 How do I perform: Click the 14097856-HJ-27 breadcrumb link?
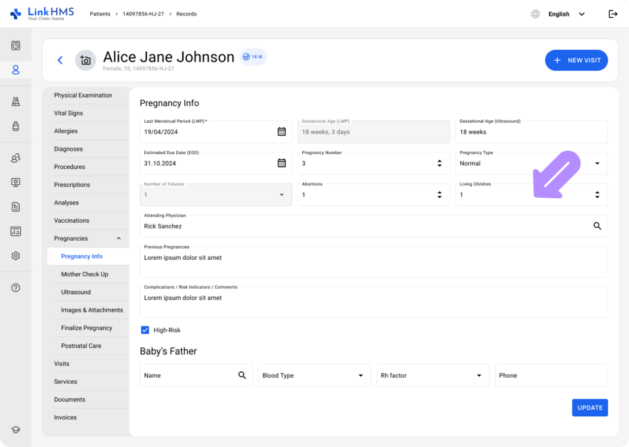pos(143,14)
